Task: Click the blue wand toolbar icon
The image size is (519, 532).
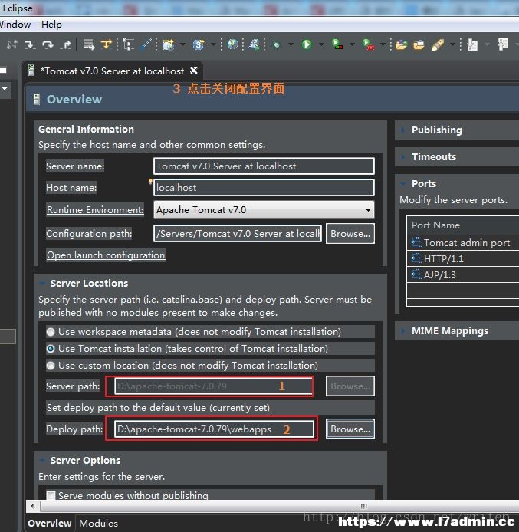Action: 146,44
